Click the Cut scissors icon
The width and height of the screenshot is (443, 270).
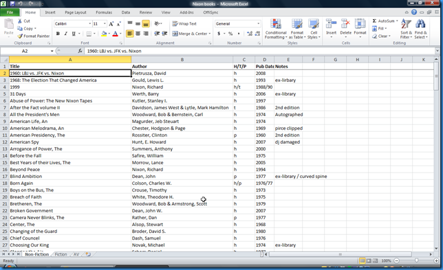coord(20,21)
